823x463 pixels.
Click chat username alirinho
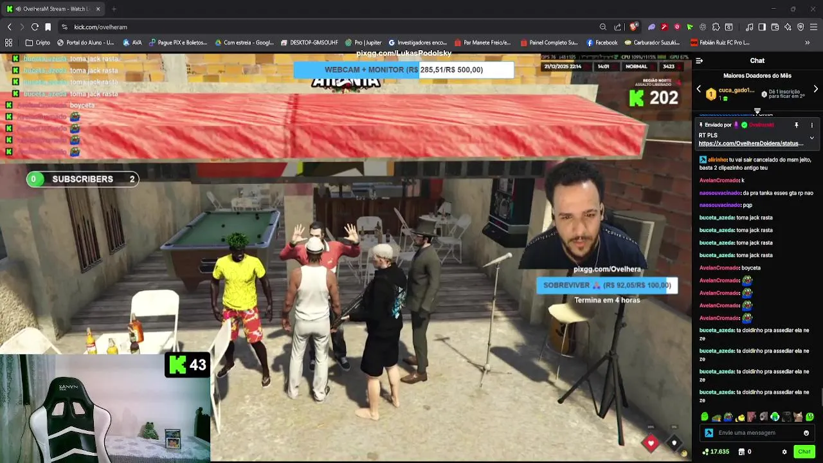(718, 159)
